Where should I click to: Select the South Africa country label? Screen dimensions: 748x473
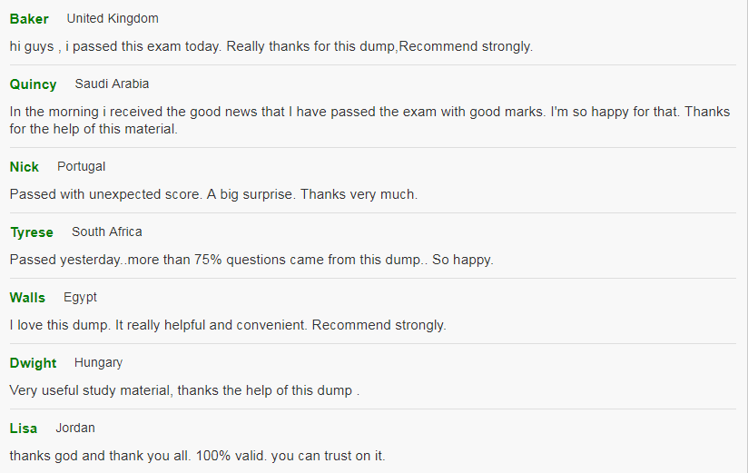coord(107,232)
